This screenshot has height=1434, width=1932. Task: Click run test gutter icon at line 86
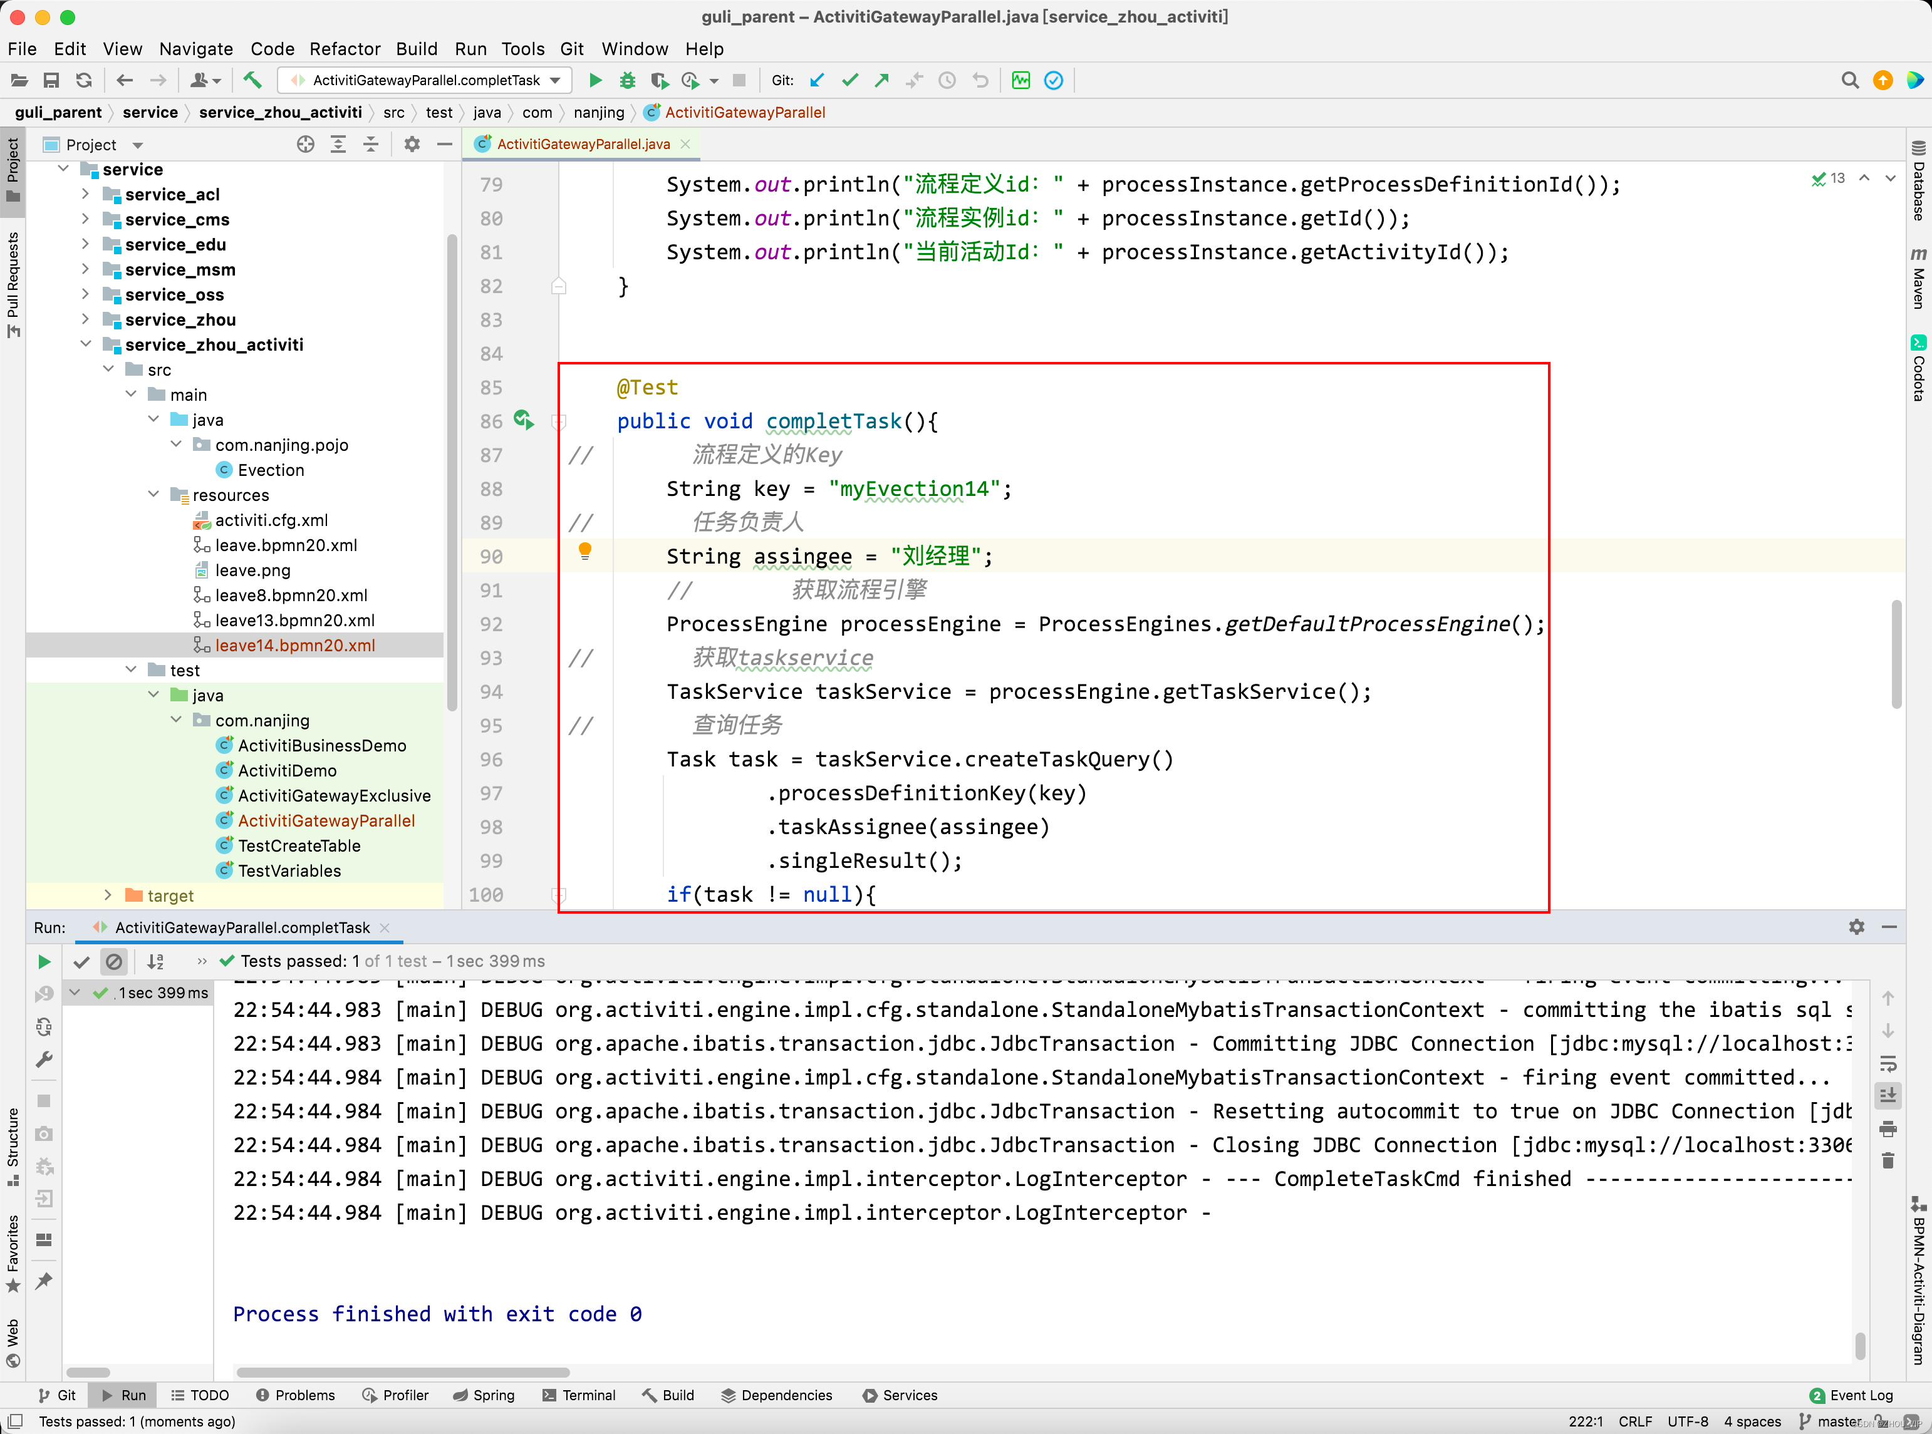tap(522, 420)
